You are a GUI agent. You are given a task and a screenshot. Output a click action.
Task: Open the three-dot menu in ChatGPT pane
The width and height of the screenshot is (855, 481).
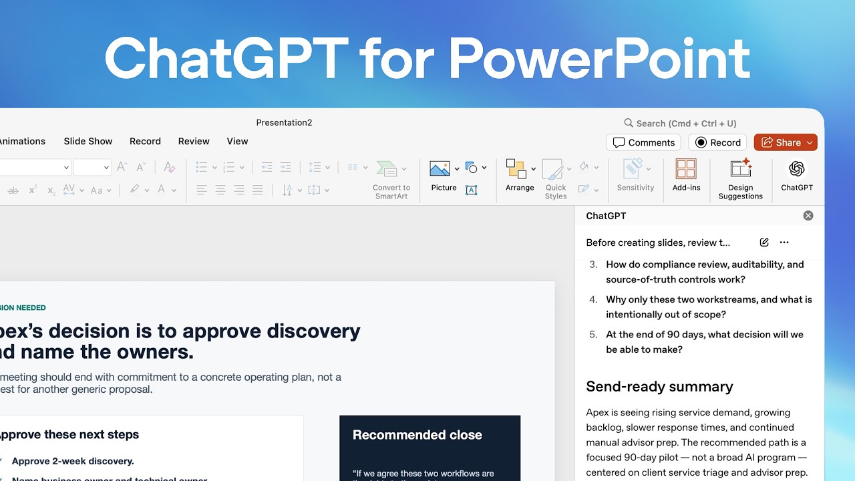tap(784, 243)
